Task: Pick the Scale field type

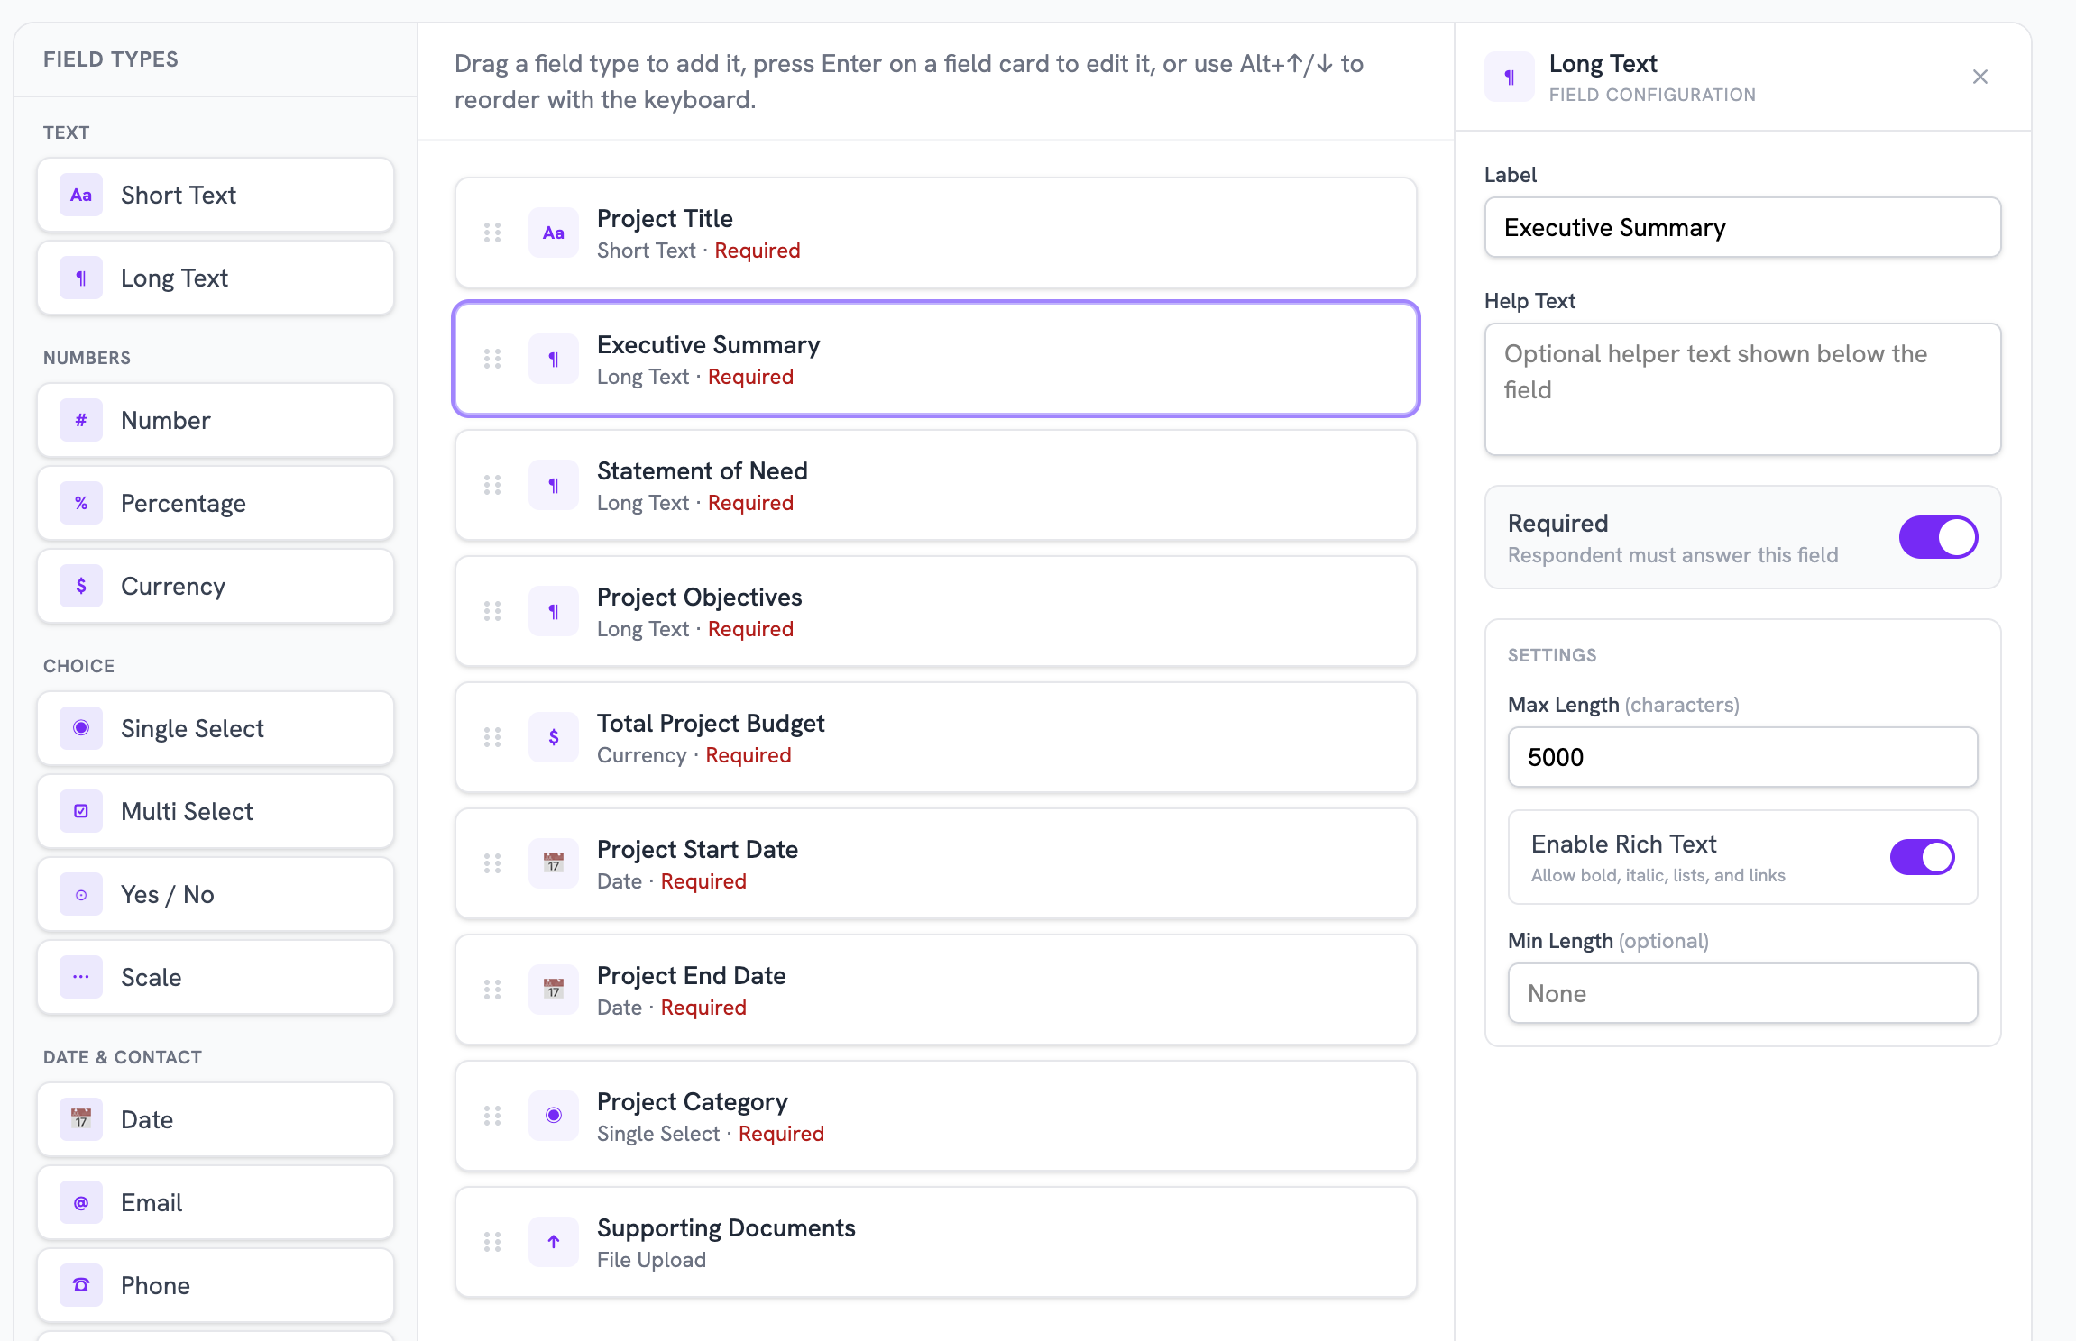Action: [x=216, y=978]
